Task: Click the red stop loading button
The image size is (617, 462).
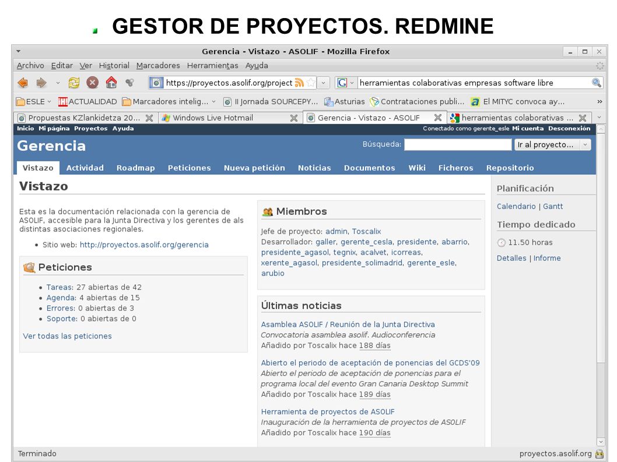Action: click(93, 83)
